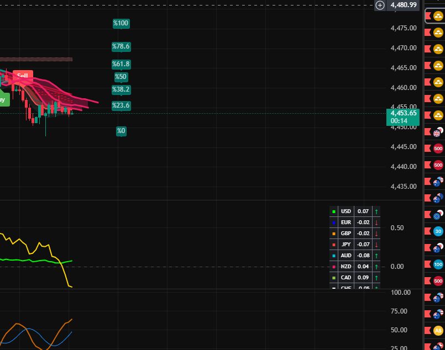445x350 pixels.
Task: Click the %38.2 Fibonacci level label
Action: 121,89
